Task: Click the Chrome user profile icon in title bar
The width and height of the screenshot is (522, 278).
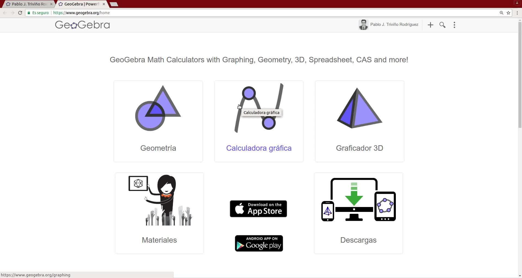Action: click(x=517, y=3)
